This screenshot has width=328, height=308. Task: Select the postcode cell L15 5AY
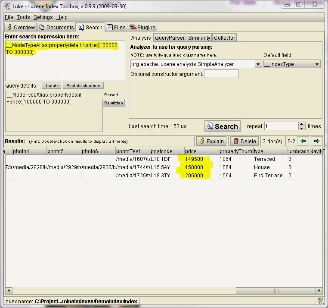pos(167,167)
